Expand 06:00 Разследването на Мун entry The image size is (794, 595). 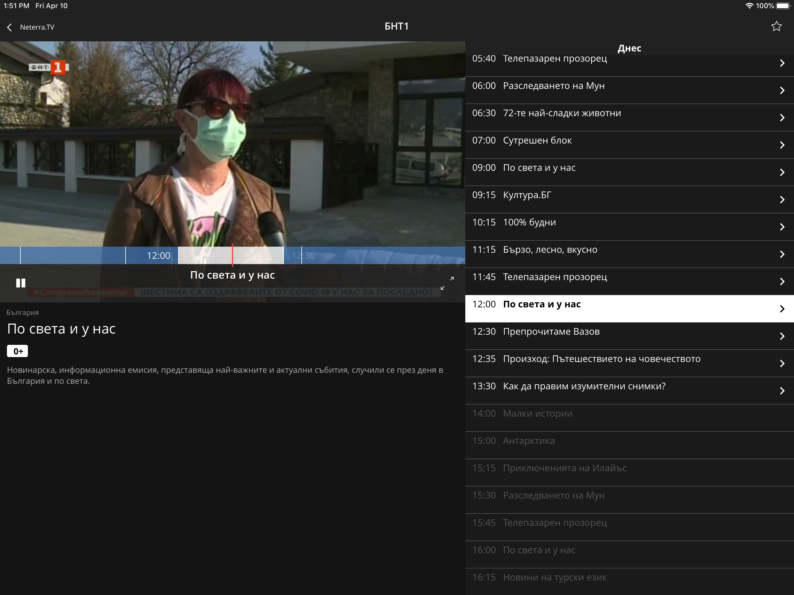(x=782, y=90)
